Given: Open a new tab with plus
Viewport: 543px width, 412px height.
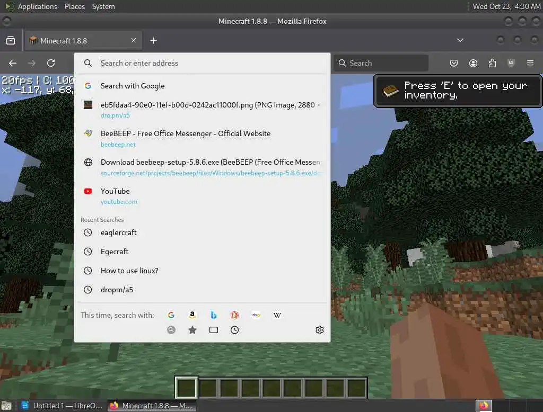Looking at the screenshot, I should tap(153, 40).
